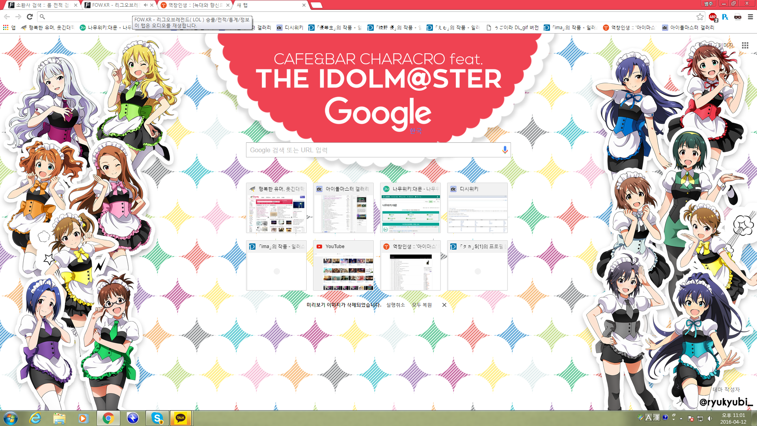The image size is (757, 426).
Task: Expand the hidden system tray icons
Action: (681, 419)
